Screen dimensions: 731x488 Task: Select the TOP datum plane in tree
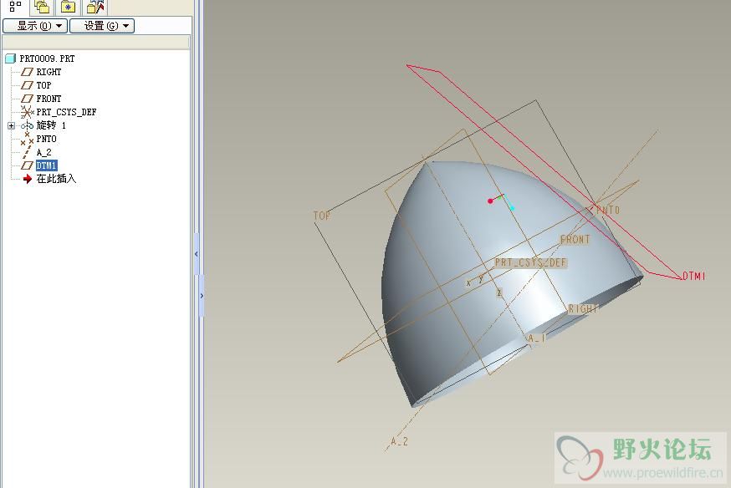(43, 85)
